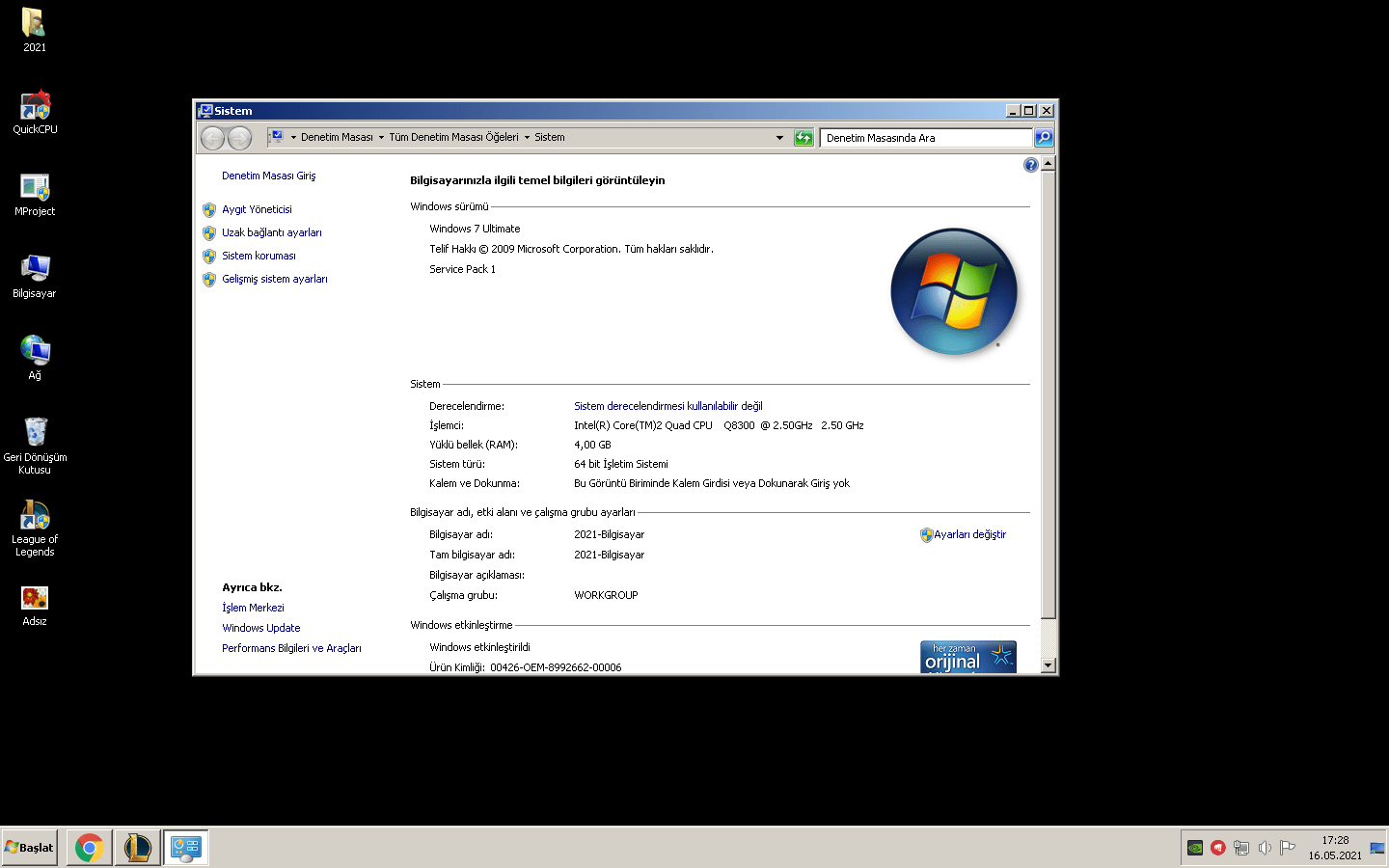Click Ayarları değiştir link
This screenshot has width=1389, height=868.
969,534
